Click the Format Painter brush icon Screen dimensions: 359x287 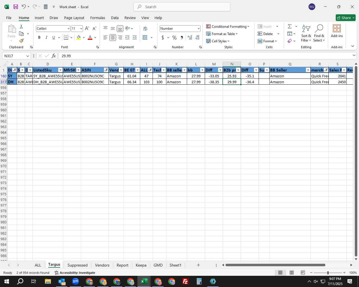(x=21, y=41)
